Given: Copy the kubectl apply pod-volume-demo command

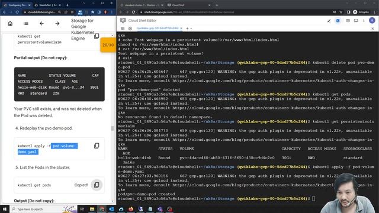Looking at the screenshot, I should coord(97,146).
